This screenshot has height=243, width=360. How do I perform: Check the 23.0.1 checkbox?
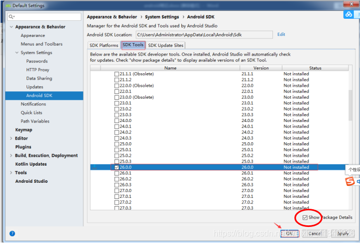[117, 103]
